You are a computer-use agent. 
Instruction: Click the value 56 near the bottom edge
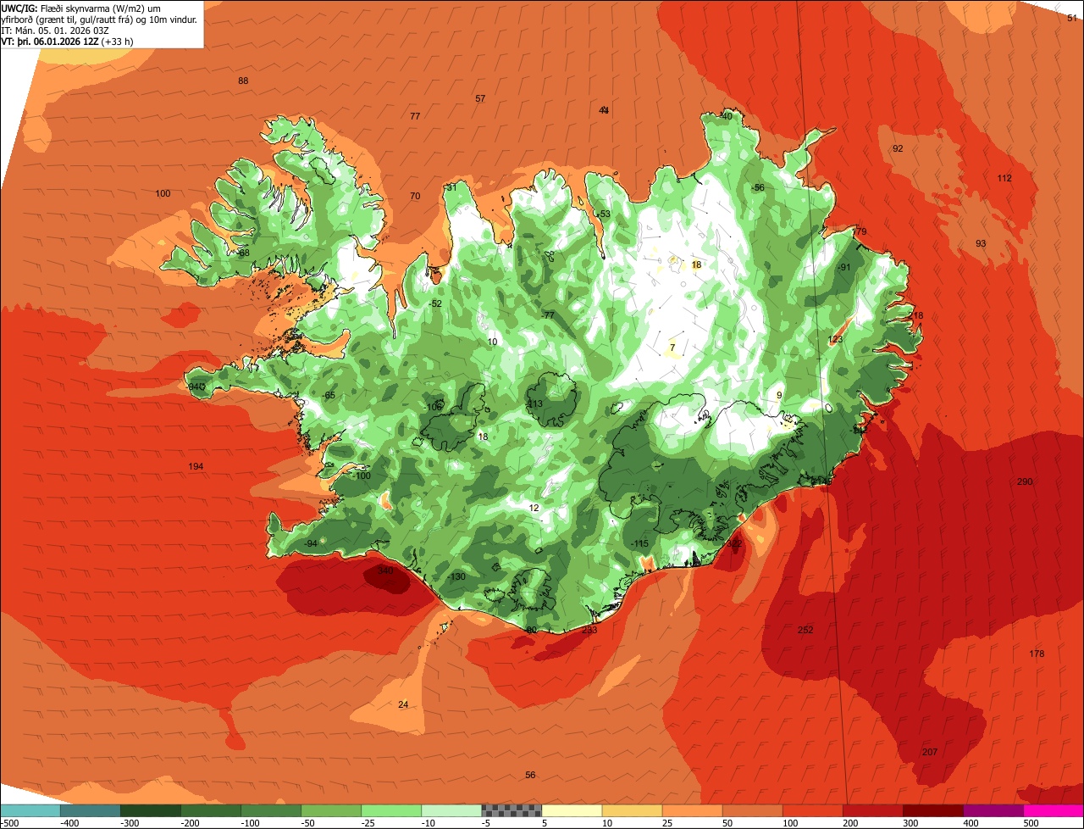pyautogui.click(x=530, y=776)
